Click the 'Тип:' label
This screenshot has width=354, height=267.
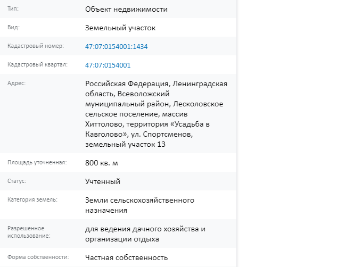point(13,9)
